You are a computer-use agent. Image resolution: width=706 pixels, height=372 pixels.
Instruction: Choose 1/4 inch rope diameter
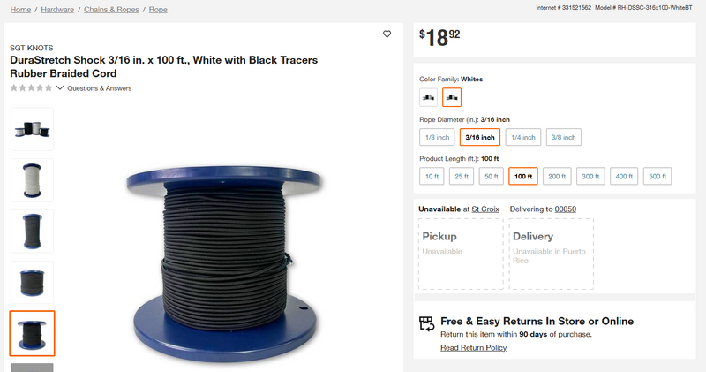click(x=522, y=137)
